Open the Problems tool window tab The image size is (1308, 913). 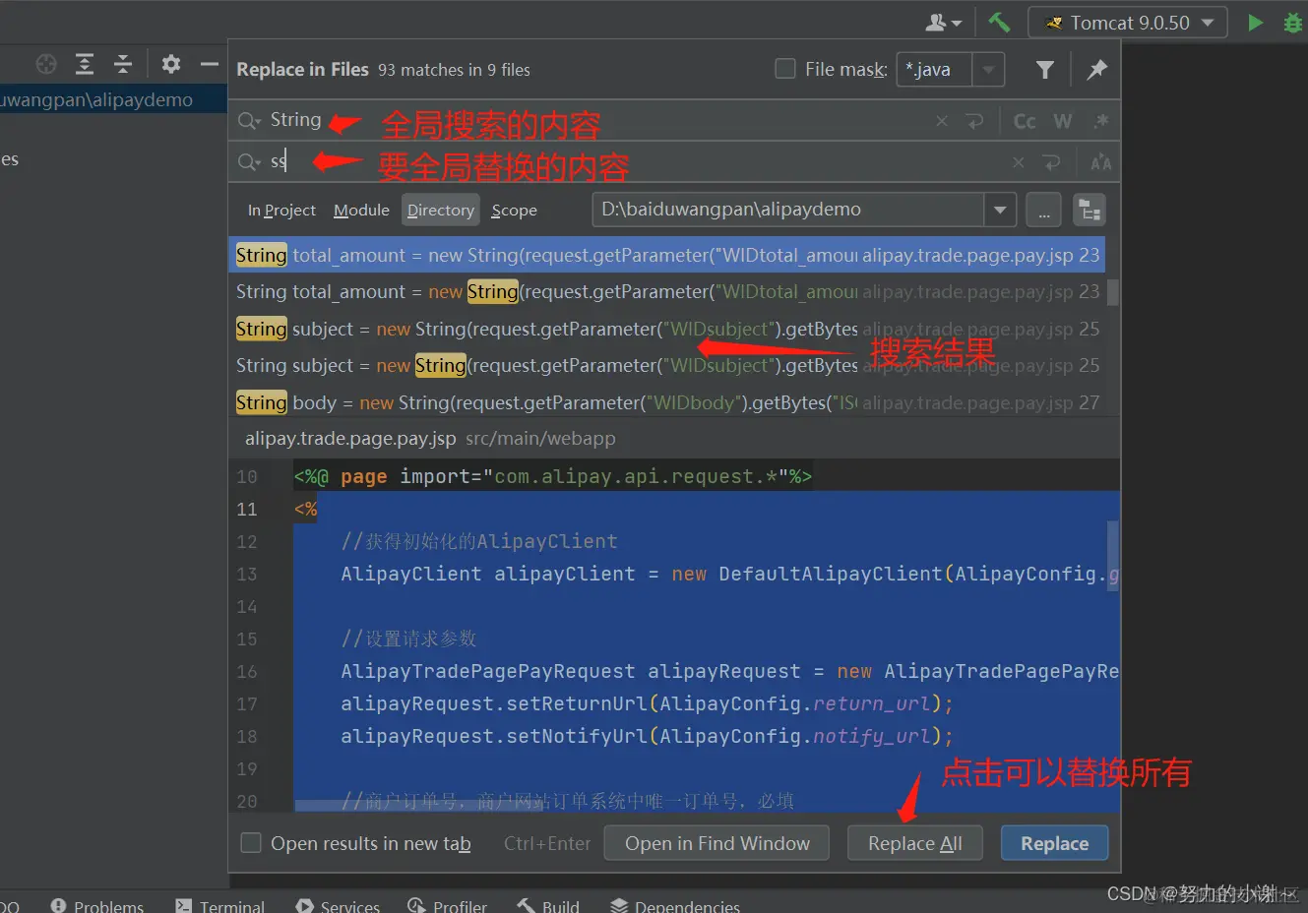pos(96,905)
